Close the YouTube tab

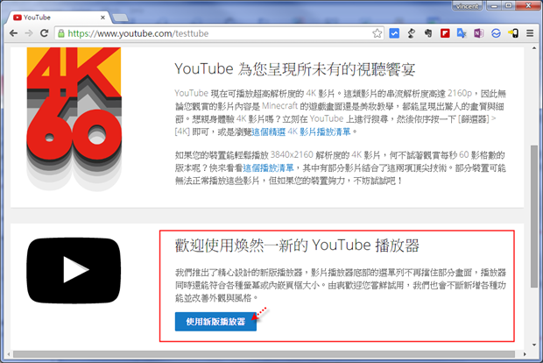[102, 18]
